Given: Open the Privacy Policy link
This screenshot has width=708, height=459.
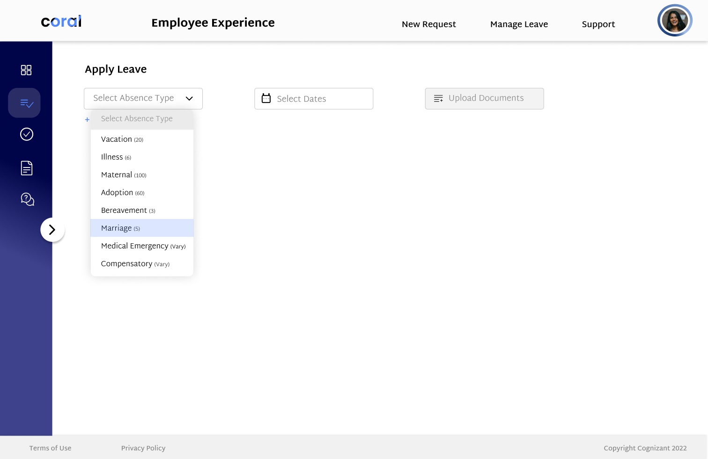Looking at the screenshot, I should (x=143, y=448).
